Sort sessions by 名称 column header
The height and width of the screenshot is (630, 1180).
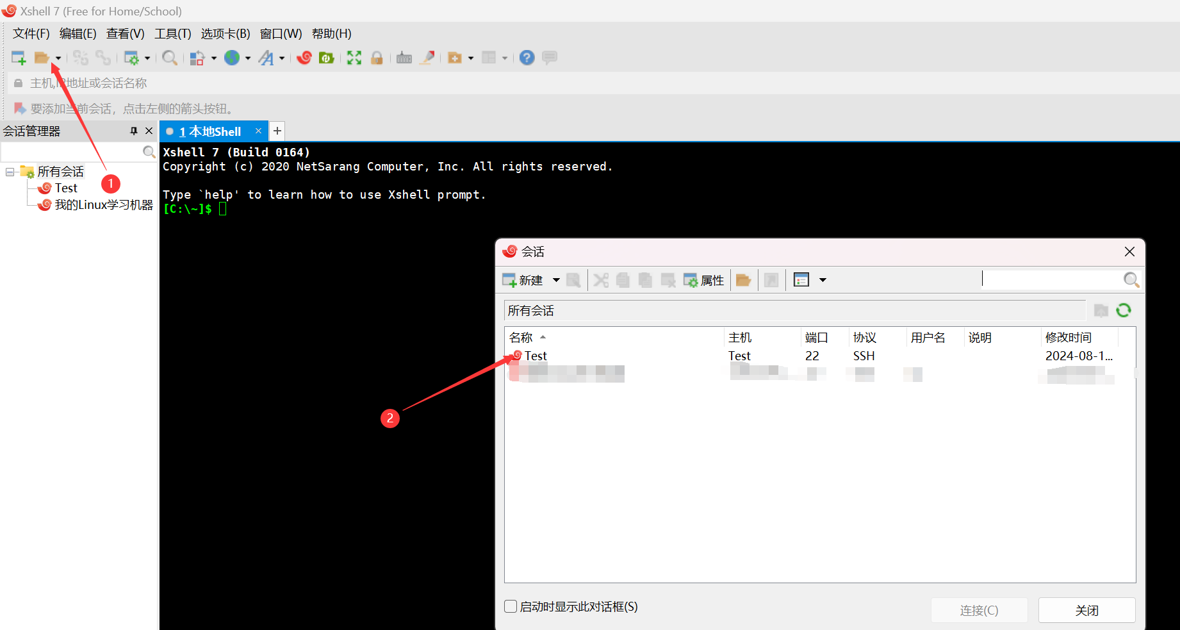click(x=614, y=337)
